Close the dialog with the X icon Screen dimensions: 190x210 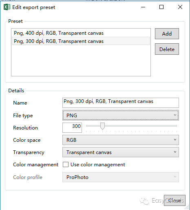[x=180, y=7]
